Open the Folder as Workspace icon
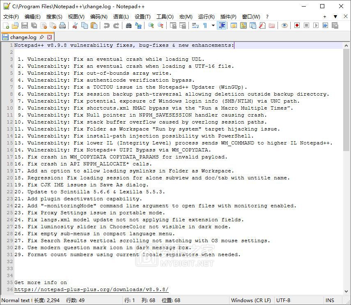The width and height of the screenshot is (351, 305). click(271, 25)
